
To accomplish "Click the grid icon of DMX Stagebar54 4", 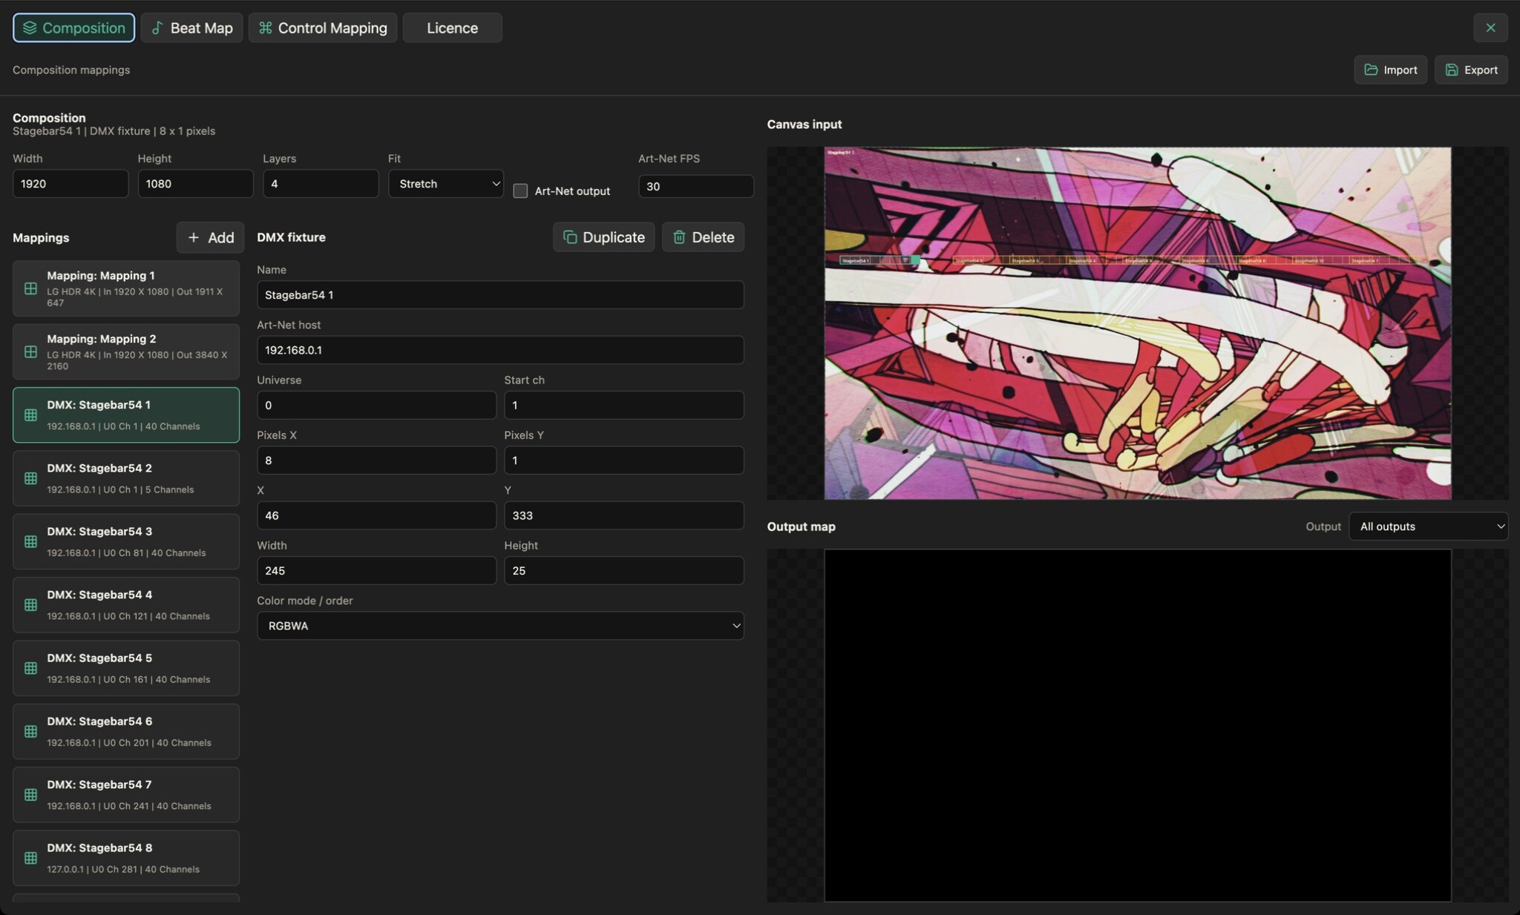I will [x=30, y=605].
